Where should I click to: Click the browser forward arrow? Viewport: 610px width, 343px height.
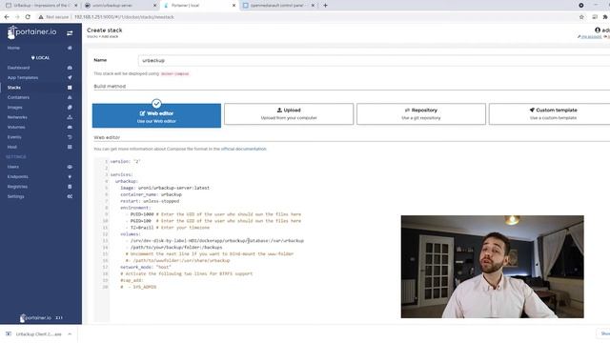[17, 17]
